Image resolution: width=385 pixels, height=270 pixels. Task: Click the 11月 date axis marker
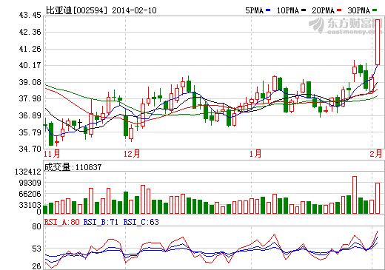point(52,154)
